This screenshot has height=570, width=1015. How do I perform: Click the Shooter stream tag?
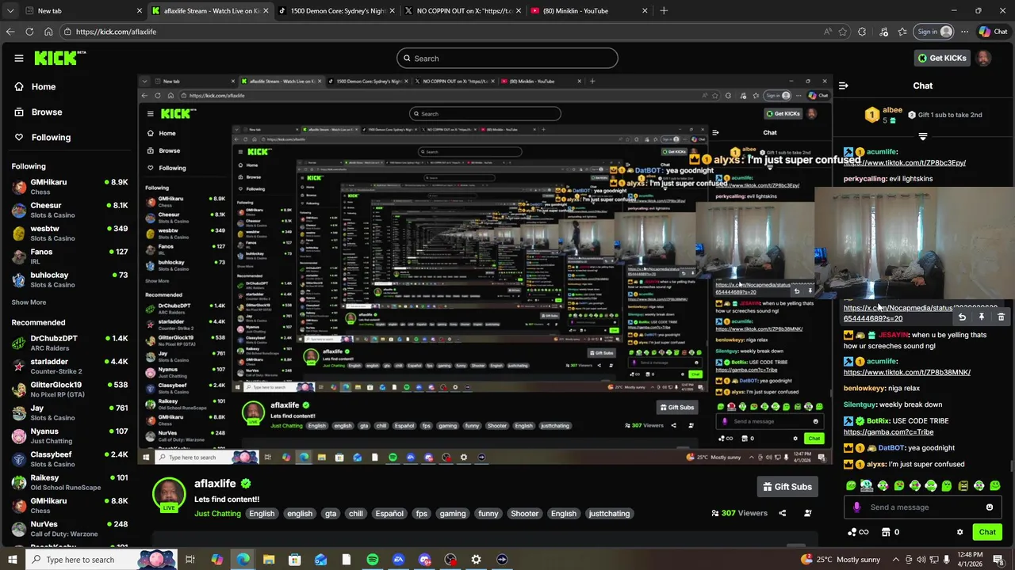(524, 514)
